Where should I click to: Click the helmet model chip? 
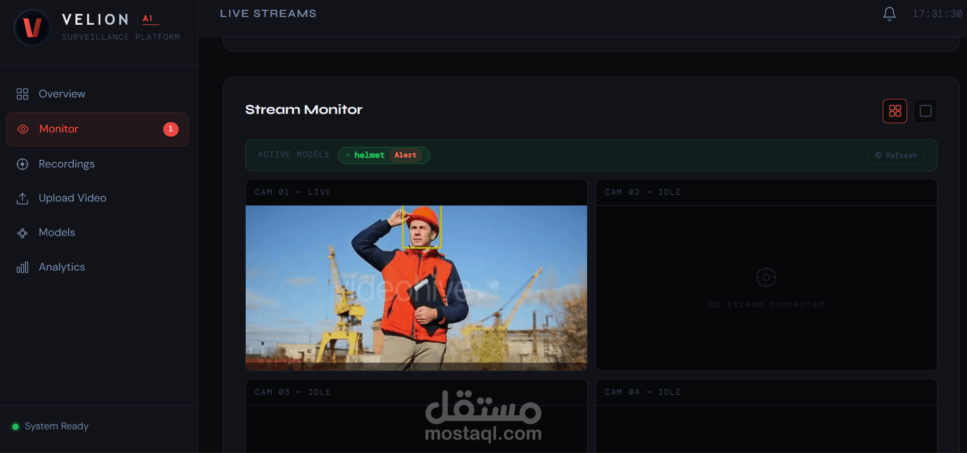384,155
